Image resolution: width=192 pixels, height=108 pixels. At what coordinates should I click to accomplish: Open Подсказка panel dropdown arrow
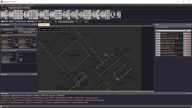point(187,93)
